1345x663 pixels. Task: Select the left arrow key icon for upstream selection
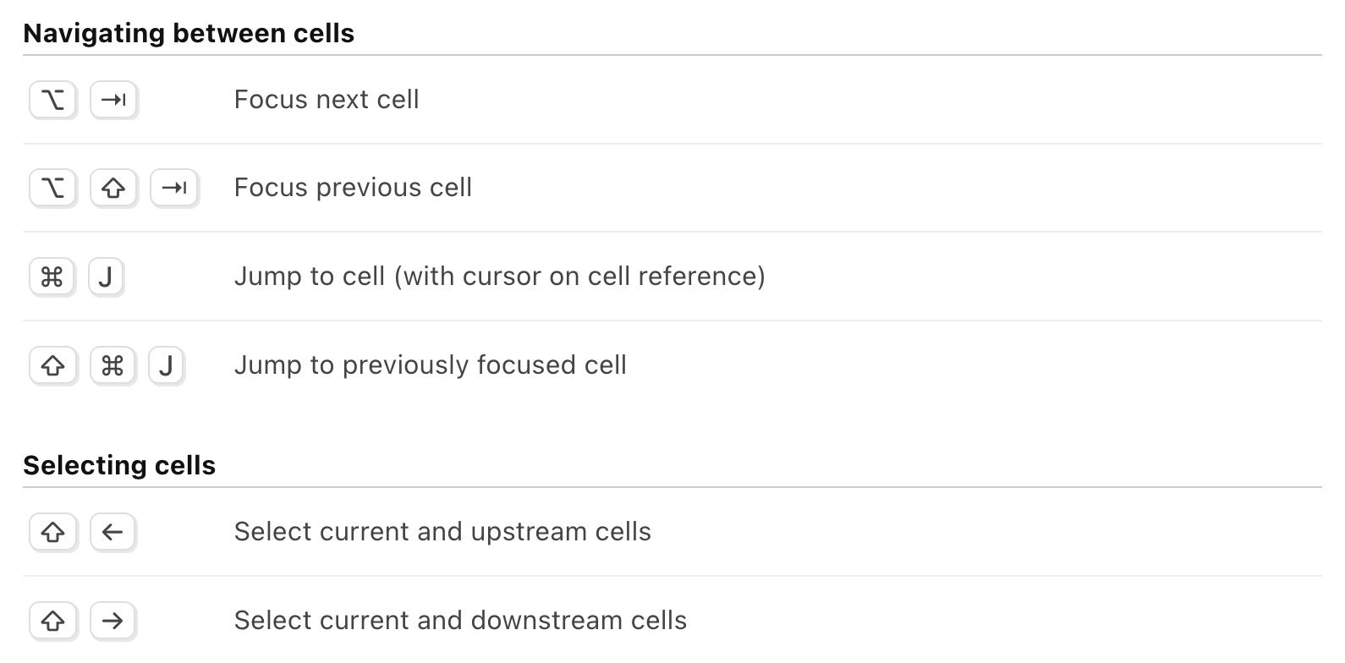point(113,532)
